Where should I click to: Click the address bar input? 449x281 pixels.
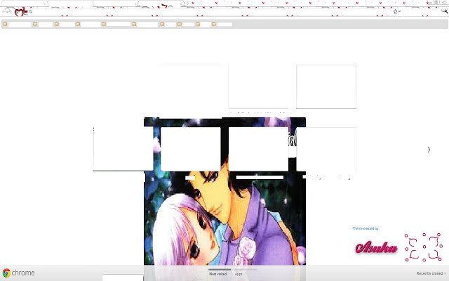tap(212, 11)
